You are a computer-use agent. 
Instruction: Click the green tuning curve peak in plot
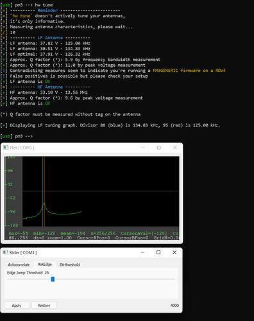(x=44, y=204)
